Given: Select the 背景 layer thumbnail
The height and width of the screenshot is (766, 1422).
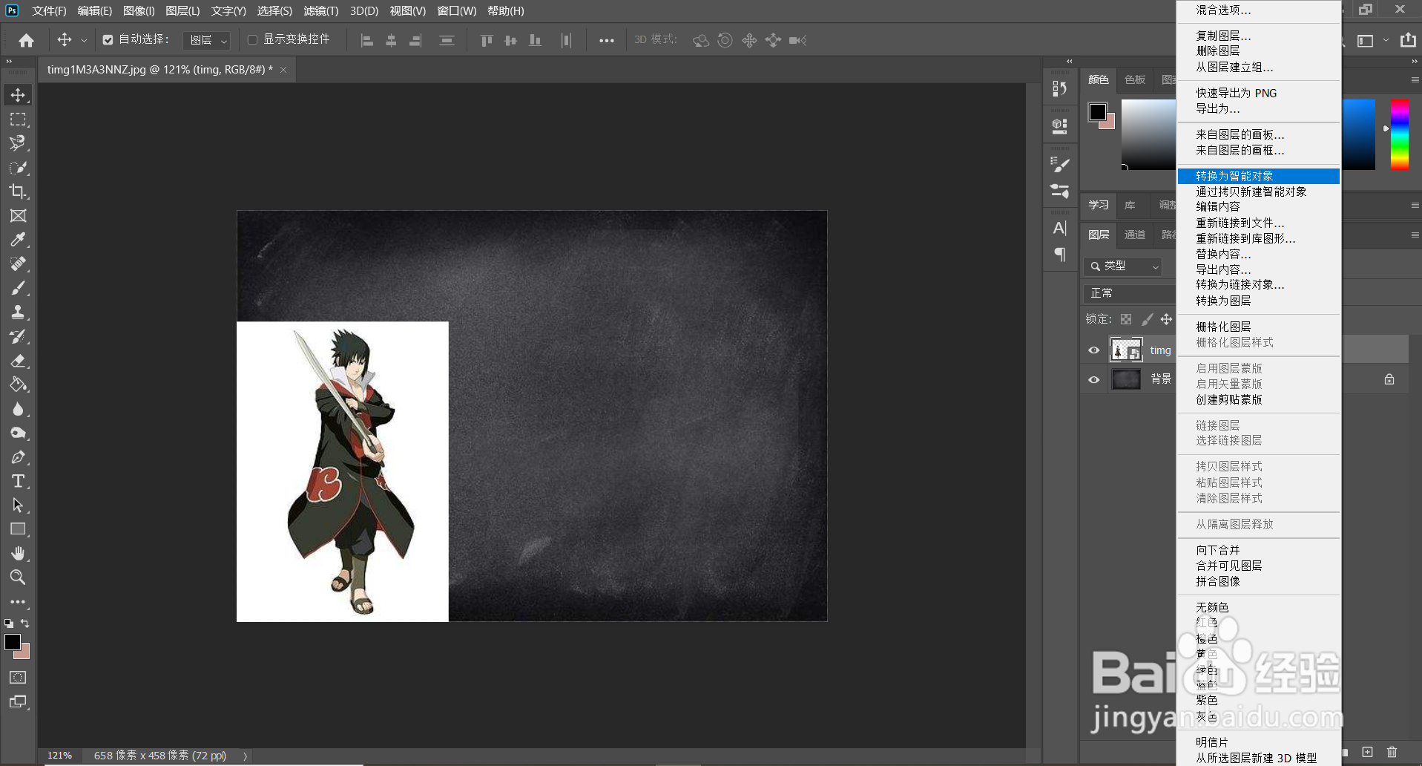Looking at the screenshot, I should pyautogui.click(x=1126, y=379).
